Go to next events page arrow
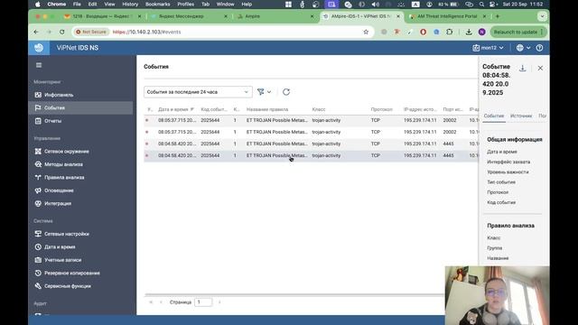 pyautogui.click(x=219, y=302)
